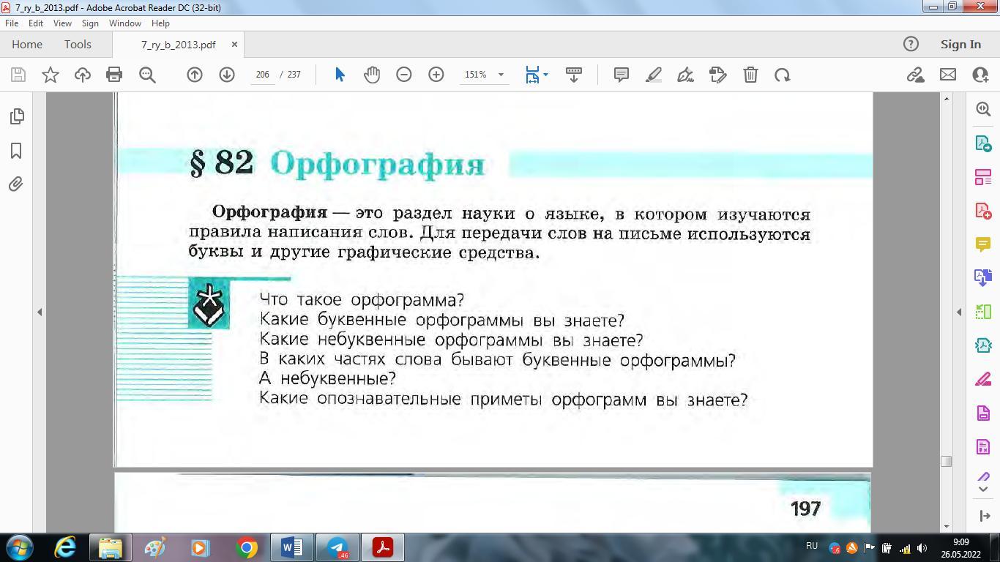1000x562 pixels.
Task: Open the 151% zoom level dropdown
Action: click(x=501, y=75)
